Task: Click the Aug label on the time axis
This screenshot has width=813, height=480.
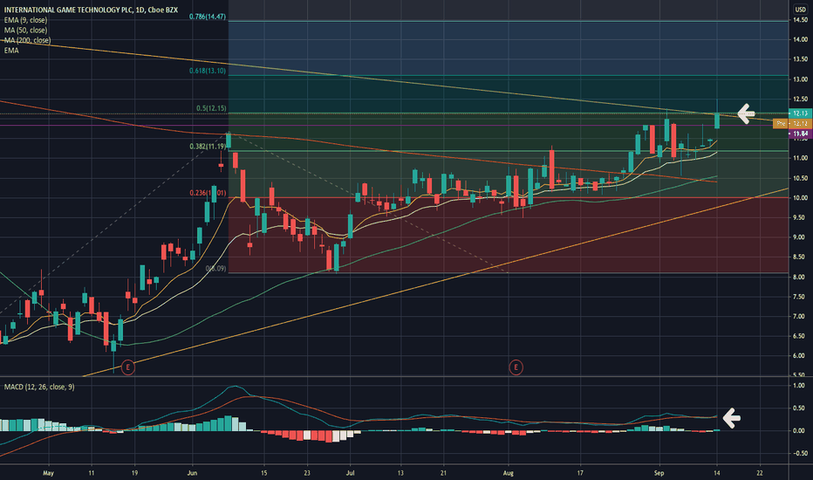Action: pos(508,473)
